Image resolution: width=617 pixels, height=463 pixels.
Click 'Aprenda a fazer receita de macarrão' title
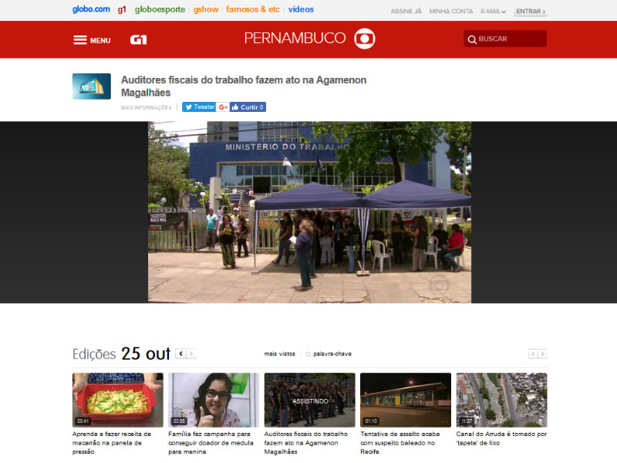pyautogui.click(x=112, y=443)
